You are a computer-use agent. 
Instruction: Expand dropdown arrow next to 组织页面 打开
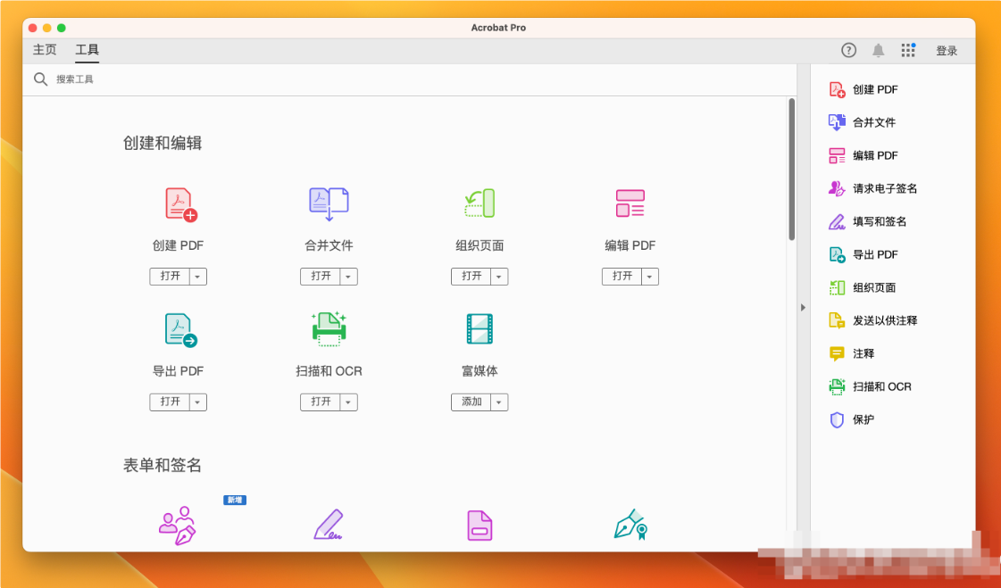pyautogui.click(x=499, y=277)
